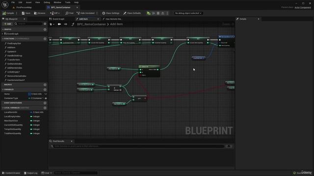Close the BPC_ItemsContainer tab

pyautogui.click(x=77, y=7)
